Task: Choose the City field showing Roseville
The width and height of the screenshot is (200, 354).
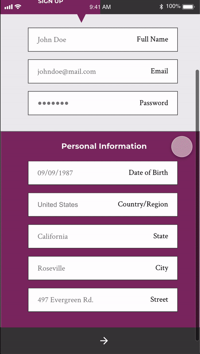Action: [103, 268]
